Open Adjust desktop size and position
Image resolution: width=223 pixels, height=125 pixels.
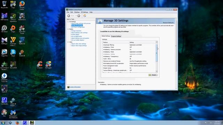[x=80, y=38]
